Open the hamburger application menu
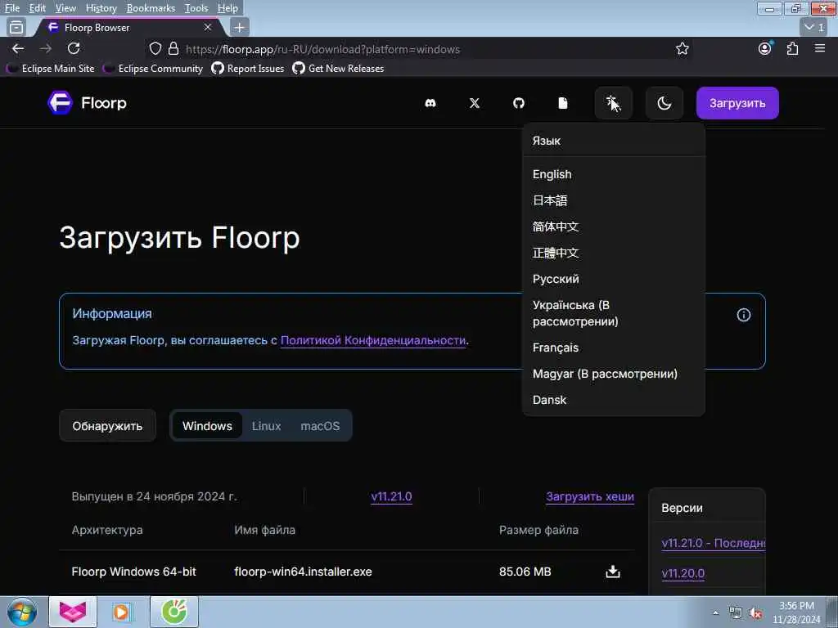Screen dimensions: 838x628 point(820,48)
